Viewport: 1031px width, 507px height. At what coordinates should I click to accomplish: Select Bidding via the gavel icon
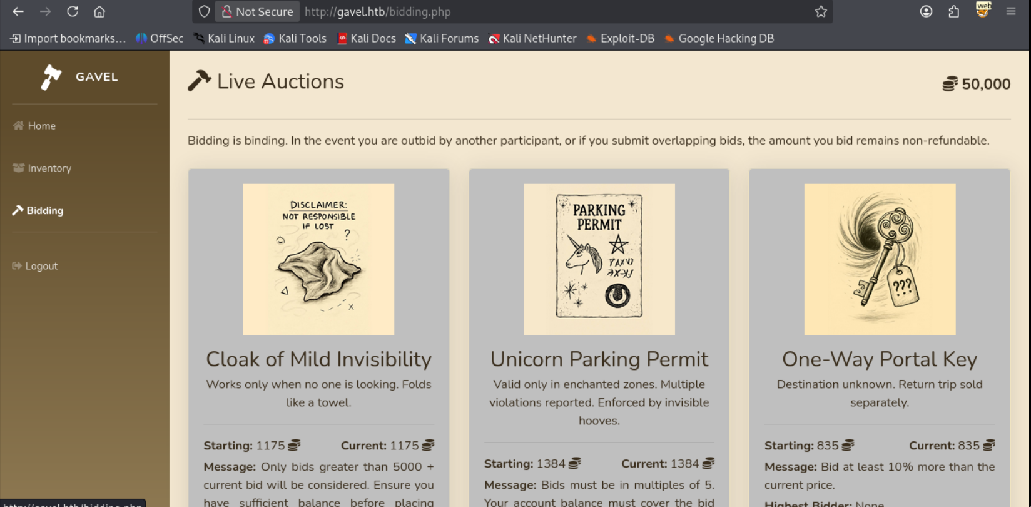tap(17, 210)
